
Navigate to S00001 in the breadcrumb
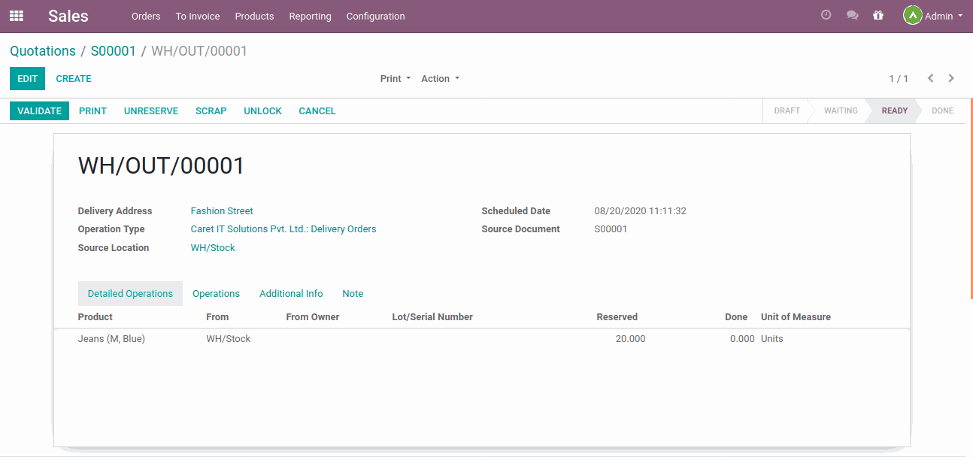tap(113, 51)
